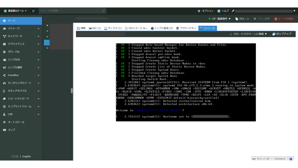Click the ネットワーク network icon
The image size is (298, 168).
[x=4, y=36]
